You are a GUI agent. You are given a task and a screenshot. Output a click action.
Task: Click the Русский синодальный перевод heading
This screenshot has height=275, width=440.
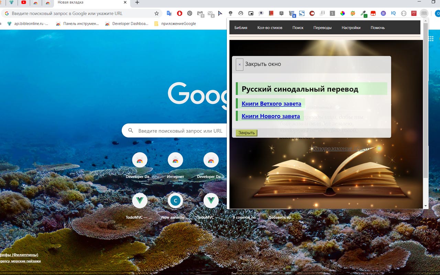tap(311, 89)
